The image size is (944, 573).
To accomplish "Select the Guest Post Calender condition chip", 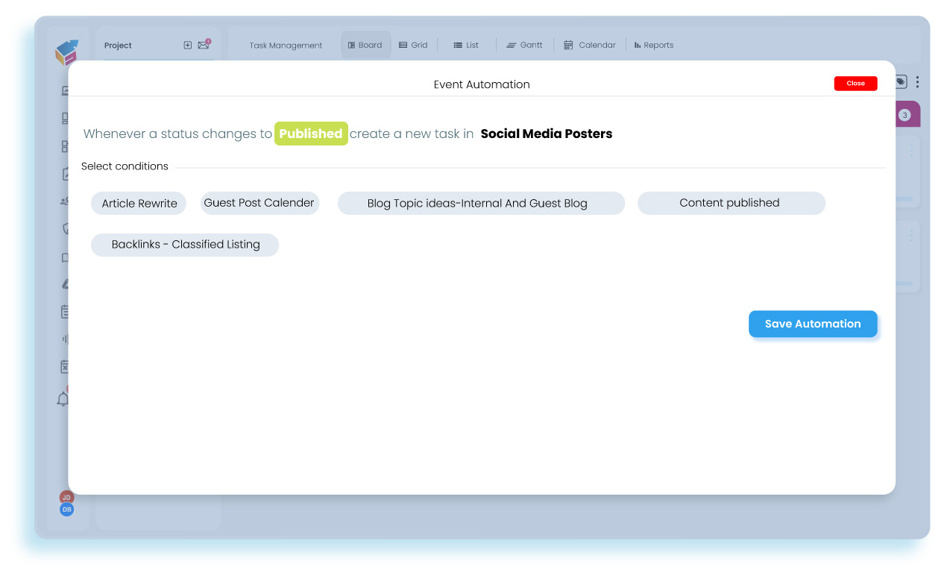I will [x=259, y=202].
